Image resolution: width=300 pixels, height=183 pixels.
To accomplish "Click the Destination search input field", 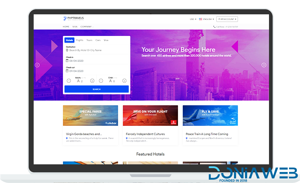I will click(97, 50).
